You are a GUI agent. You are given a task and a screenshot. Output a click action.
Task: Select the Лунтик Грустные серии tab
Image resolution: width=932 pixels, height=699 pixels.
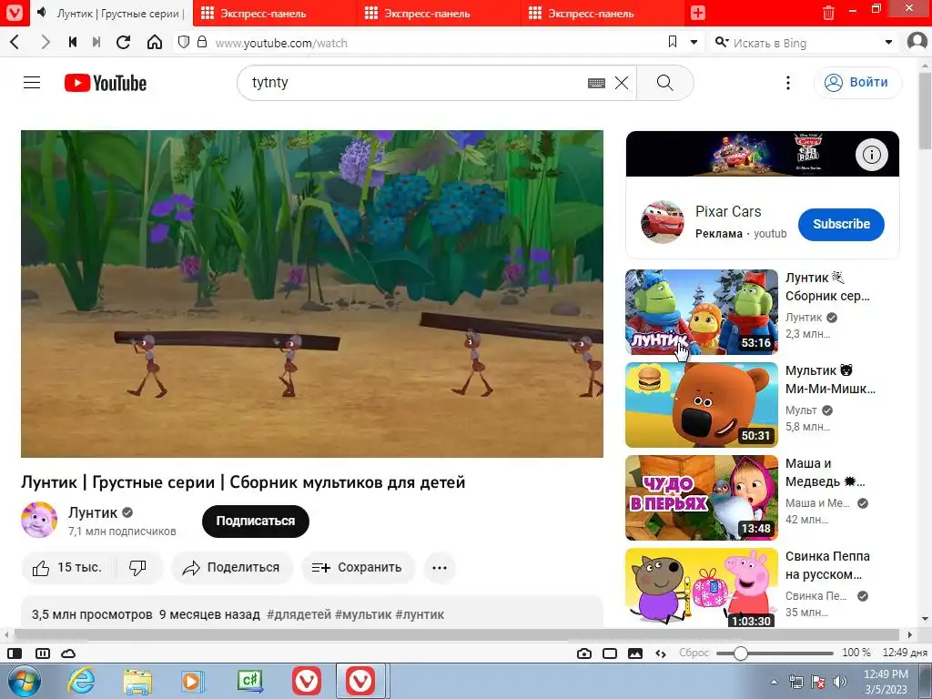pyautogui.click(x=110, y=13)
